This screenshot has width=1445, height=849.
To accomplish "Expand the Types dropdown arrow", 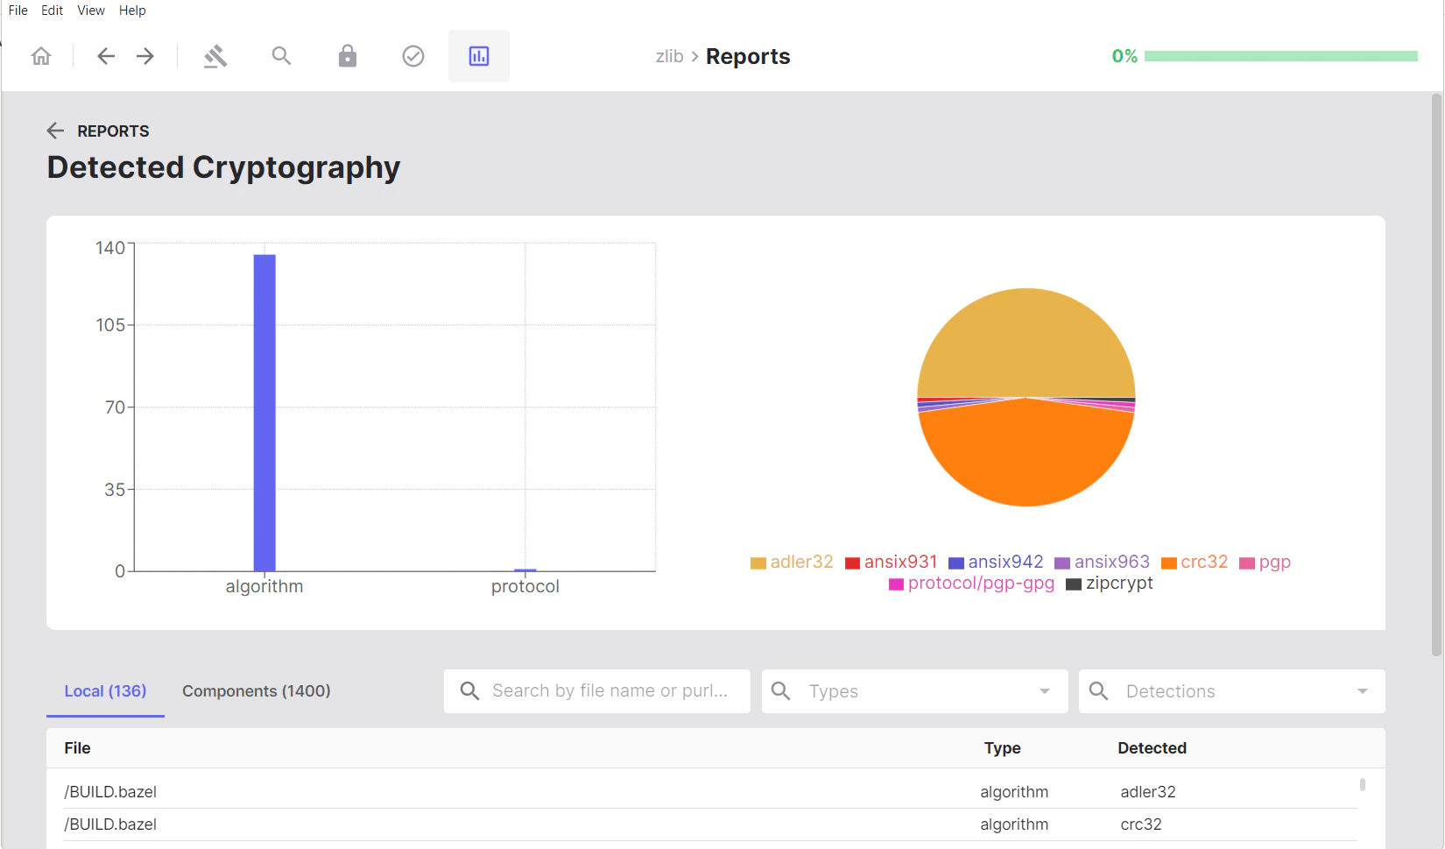I will (x=1045, y=691).
